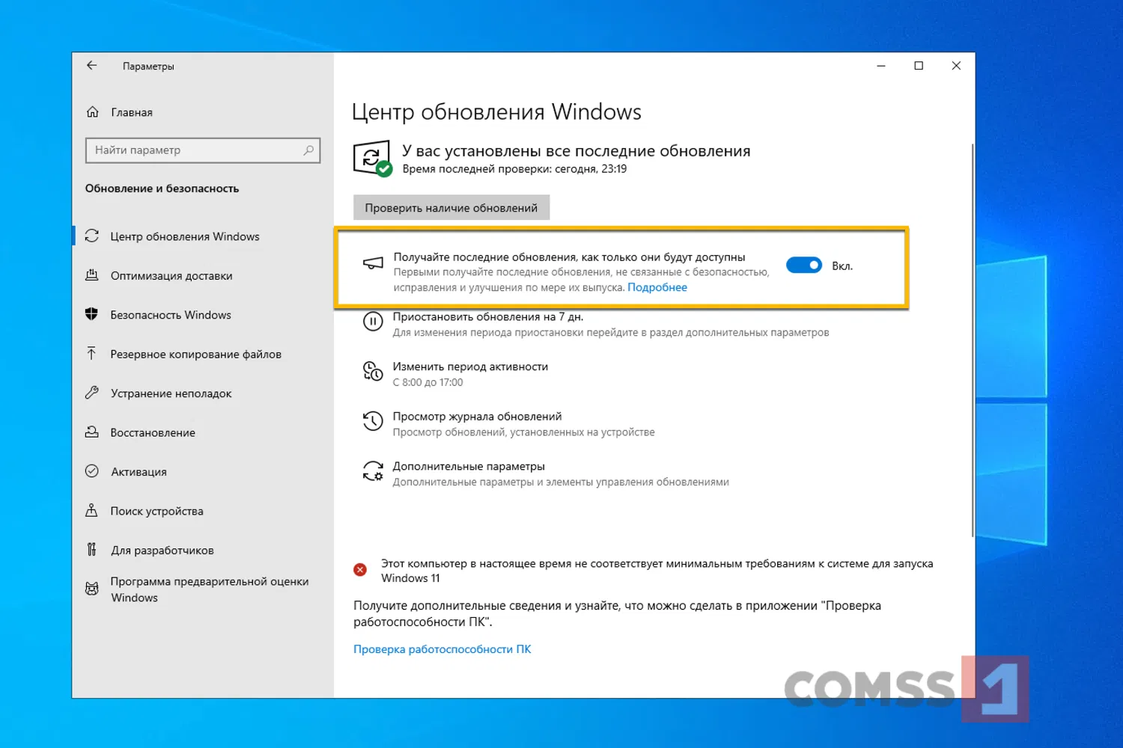Click Приостановить обновления на 7 дн.
The width and height of the screenshot is (1123, 748).
point(488,316)
